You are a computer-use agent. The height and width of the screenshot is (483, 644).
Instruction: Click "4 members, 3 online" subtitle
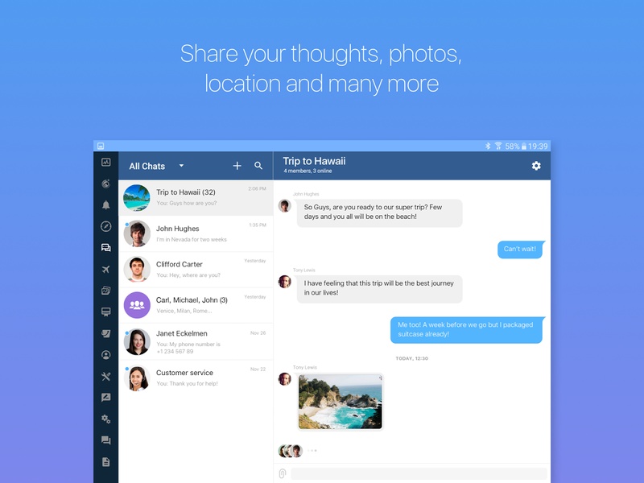coord(308,171)
